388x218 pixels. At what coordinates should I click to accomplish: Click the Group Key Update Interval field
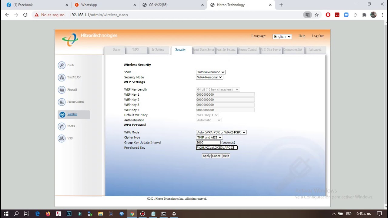pos(208,143)
